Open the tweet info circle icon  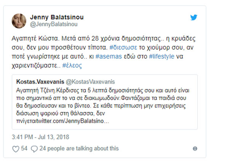click(195, 149)
